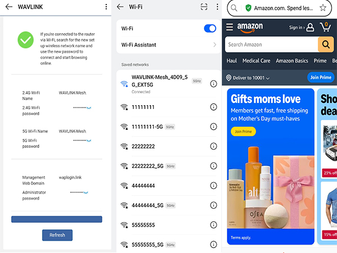Reveal the Administrator password
The image size is (337, 253).
86,192
